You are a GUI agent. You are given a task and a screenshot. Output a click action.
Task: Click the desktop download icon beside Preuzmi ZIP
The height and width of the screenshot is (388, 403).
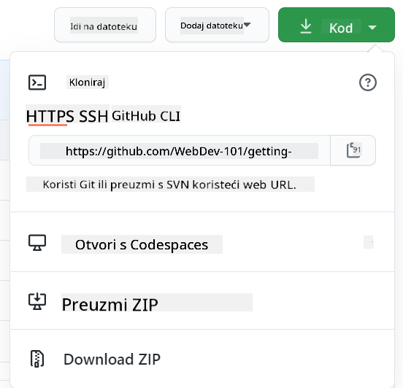click(37, 301)
